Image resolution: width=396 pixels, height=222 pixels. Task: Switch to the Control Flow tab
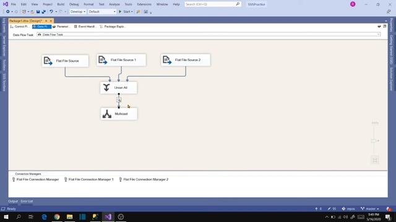(x=20, y=27)
